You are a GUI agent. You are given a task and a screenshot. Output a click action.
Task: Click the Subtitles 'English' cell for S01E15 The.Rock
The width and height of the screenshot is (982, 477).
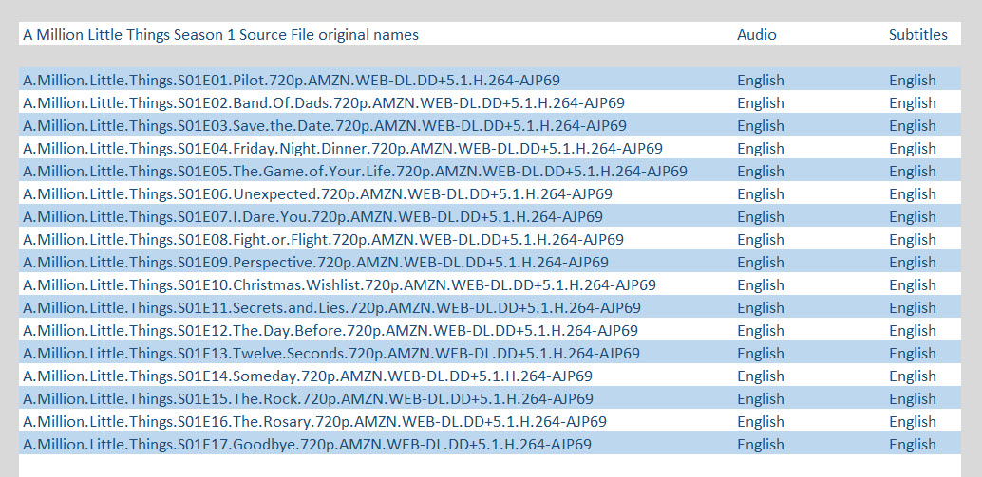tap(913, 399)
